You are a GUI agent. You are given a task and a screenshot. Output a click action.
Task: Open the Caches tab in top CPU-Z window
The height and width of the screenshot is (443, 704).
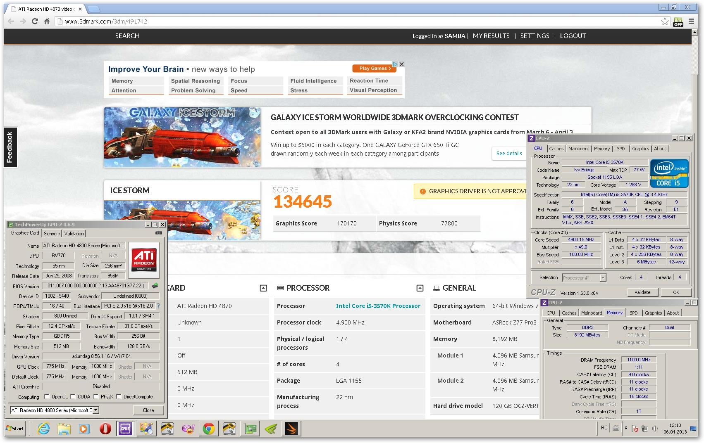tap(556, 149)
